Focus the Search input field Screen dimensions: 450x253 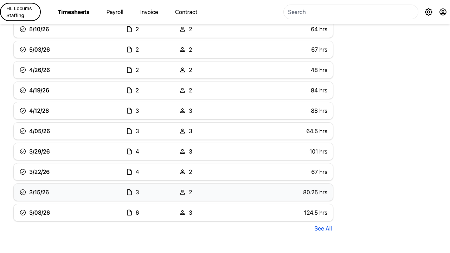351,12
